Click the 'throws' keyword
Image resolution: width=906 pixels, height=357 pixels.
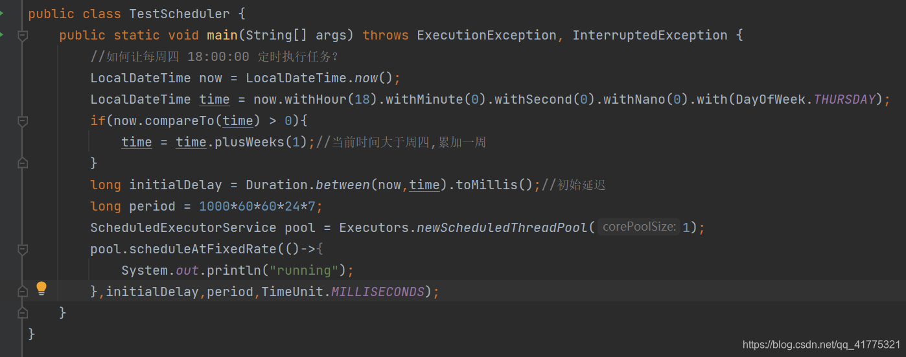[x=386, y=35]
